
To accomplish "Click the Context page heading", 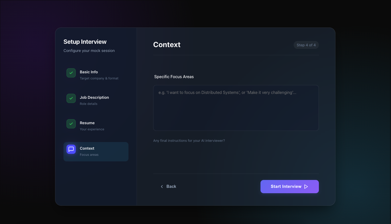I will [167, 45].
